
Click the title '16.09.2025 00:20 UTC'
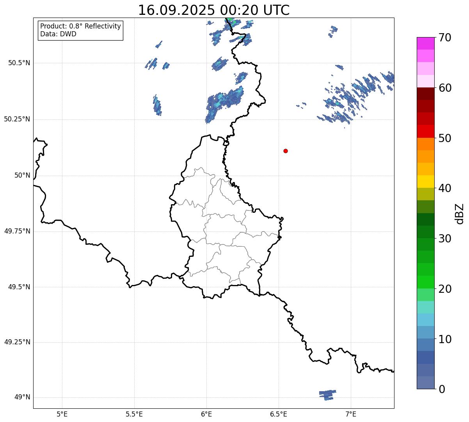coord(214,10)
